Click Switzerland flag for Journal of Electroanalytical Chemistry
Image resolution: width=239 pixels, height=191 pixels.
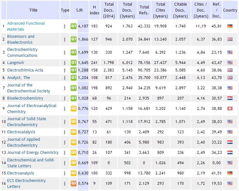230,109
